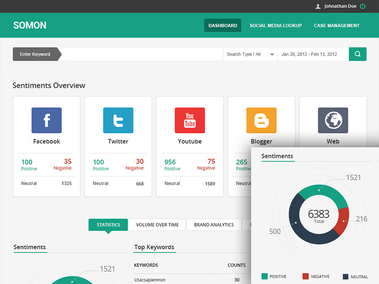Focus the keyword search field
This screenshot has width=379, height=284.
(x=142, y=54)
